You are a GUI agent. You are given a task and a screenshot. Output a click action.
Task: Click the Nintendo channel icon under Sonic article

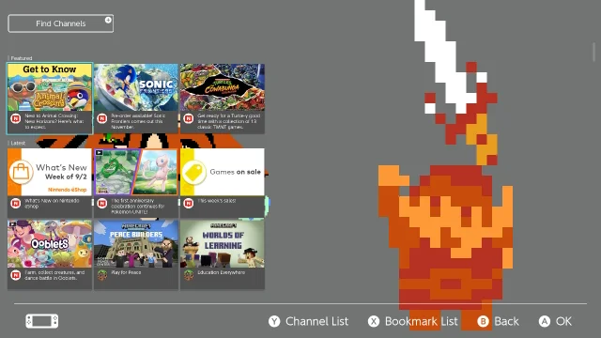pyautogui.click(x=102, y=118)
